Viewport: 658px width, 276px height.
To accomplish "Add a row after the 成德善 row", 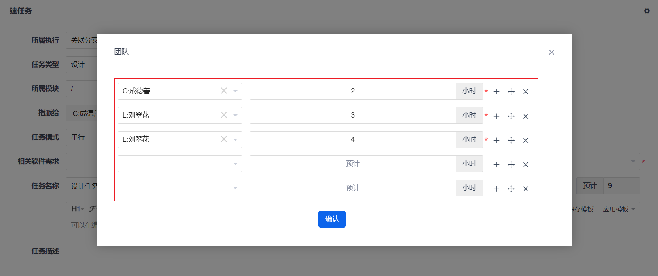I will [497, 92].
